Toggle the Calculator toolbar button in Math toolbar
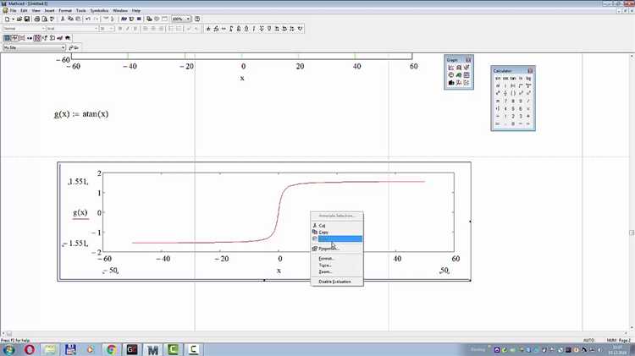Screen dimensions: 635x356 [x=7, y=38]
